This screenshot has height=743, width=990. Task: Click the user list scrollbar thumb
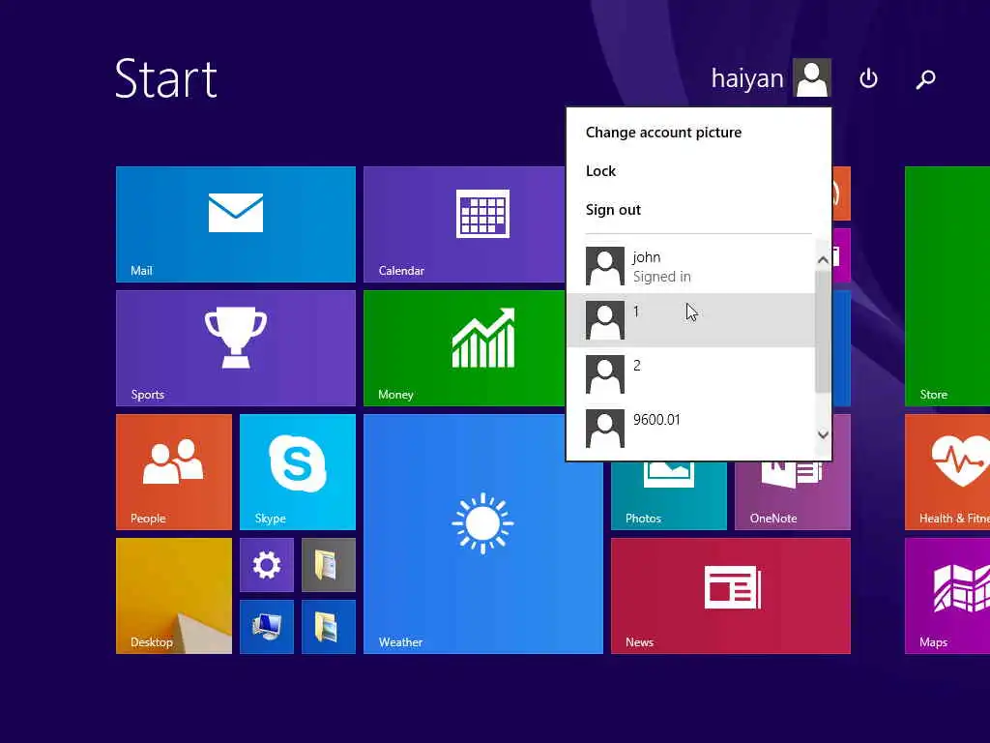823,332
